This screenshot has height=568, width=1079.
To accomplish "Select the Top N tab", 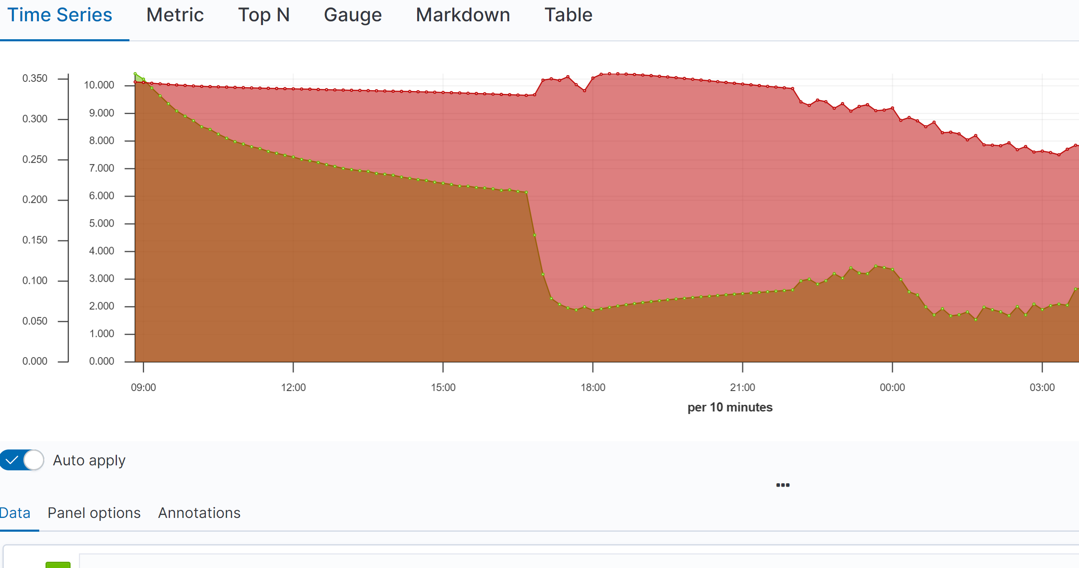I will point(263,15).
